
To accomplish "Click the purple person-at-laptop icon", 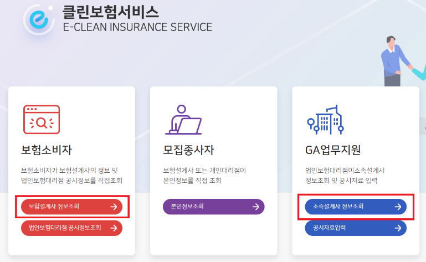I will [x=183, y=120].
